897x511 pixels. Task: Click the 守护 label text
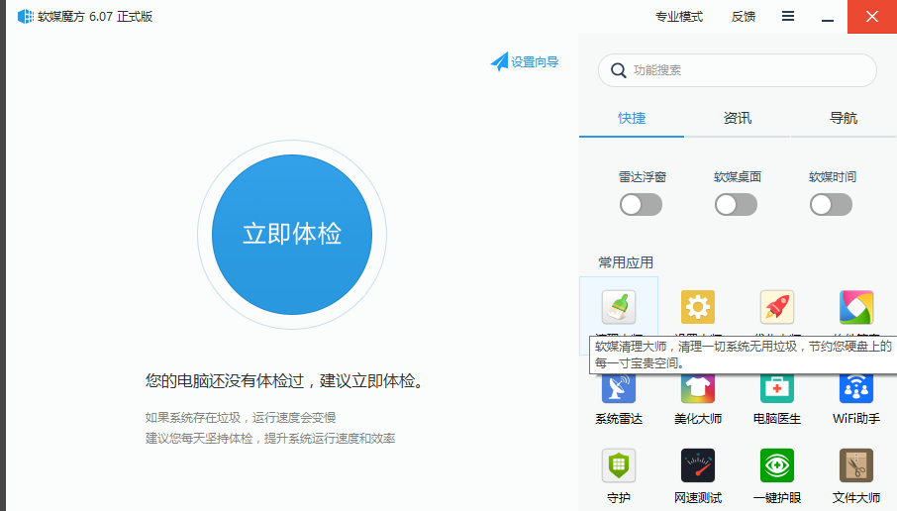point(619,498)
